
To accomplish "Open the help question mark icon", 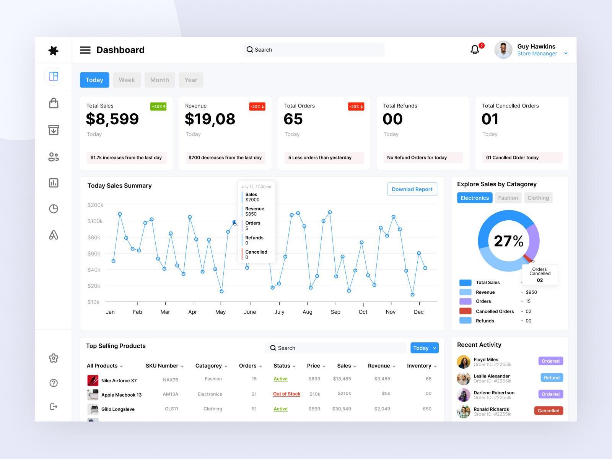I will point(54,382).
